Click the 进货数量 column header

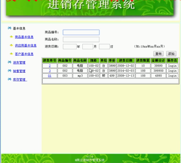tap(143, 60)
